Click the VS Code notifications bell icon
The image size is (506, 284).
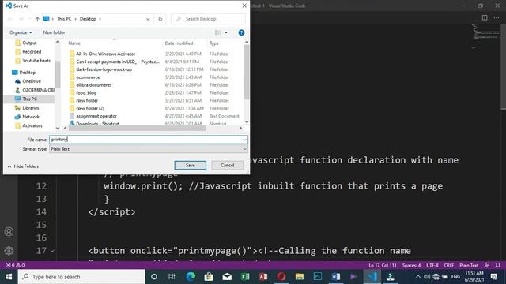pos(497,265)
